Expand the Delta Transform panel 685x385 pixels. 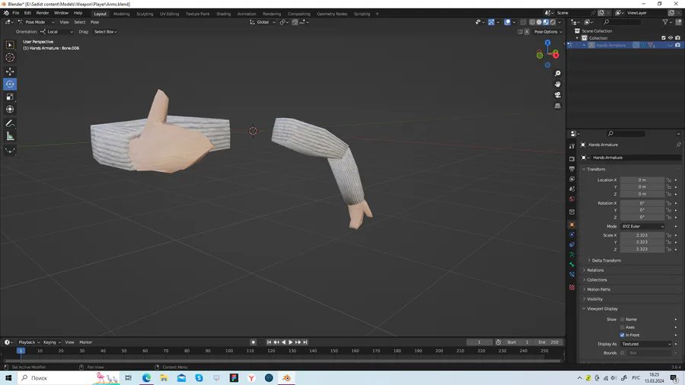click(x=606, y=260)
